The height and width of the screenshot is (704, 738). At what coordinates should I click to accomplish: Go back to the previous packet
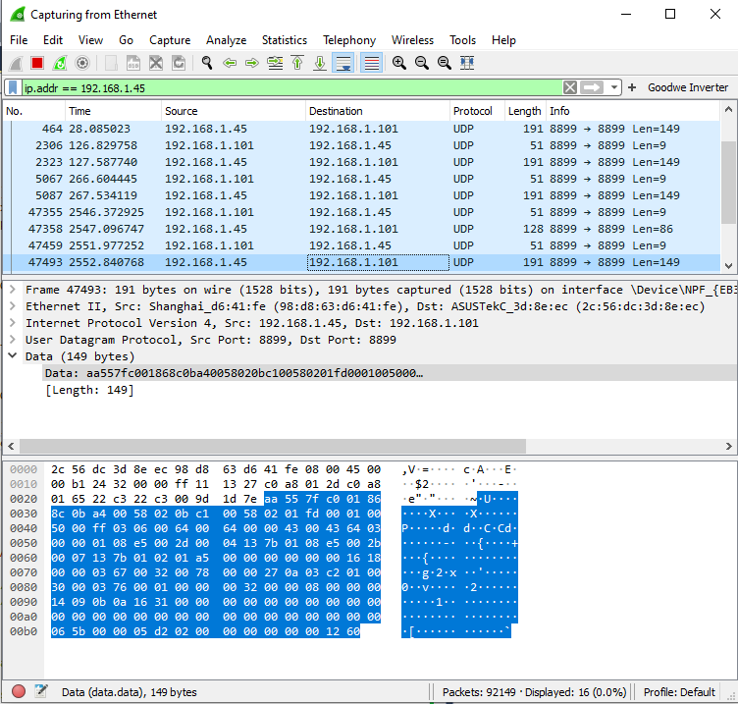[230, 63]
